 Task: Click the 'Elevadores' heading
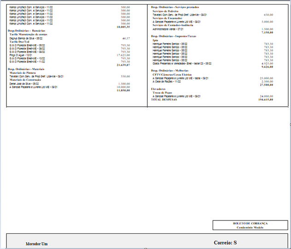[158, 89]
